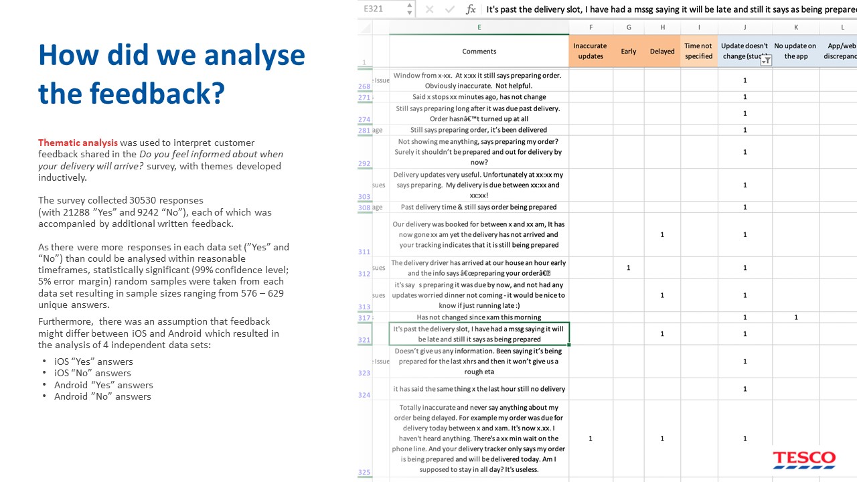Click bullet 'iOS "Yes" answers'
The height and width of the screenshot is (482, 857).
pyautogui.click(x=94, y=361)
